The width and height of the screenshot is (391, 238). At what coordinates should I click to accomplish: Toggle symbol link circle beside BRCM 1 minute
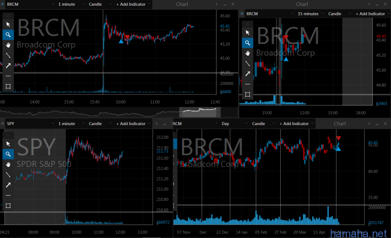pos(2,4)
